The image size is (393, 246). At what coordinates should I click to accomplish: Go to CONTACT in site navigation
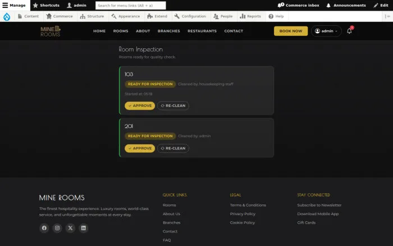(234, 31)
